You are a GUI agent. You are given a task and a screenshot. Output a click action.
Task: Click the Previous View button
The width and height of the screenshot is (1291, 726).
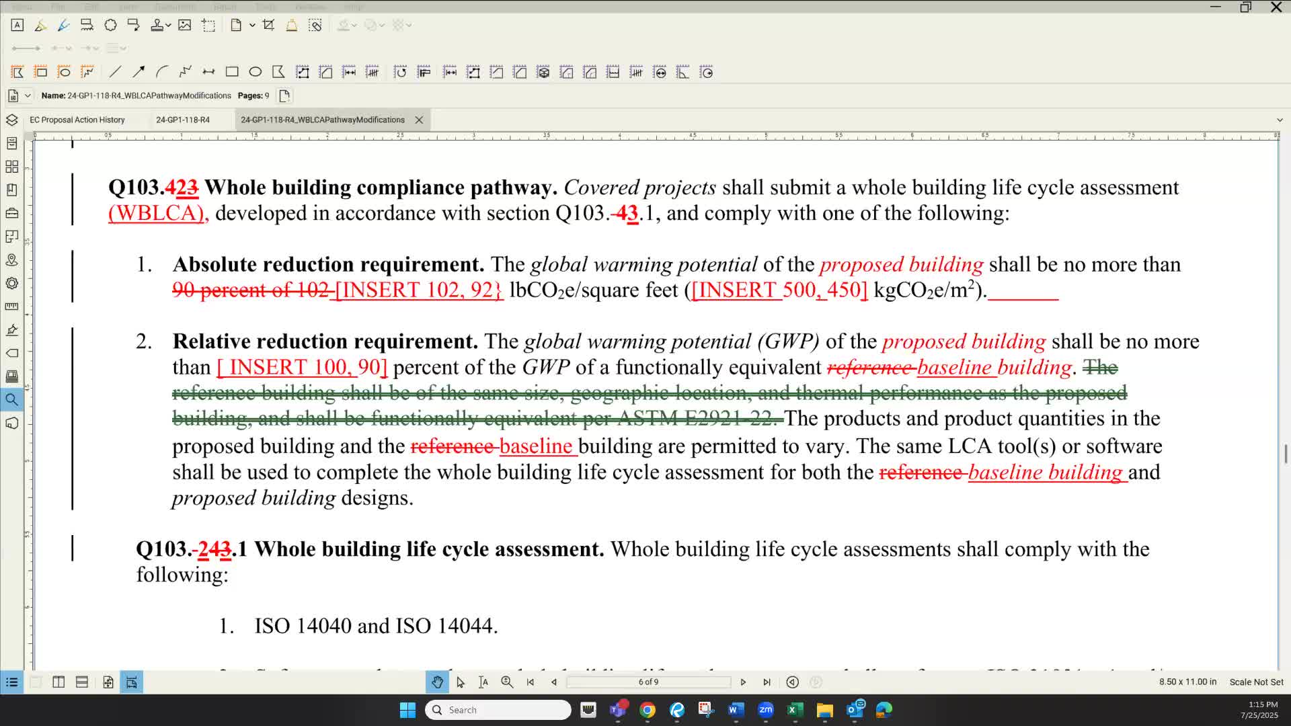pyautogui.click(x=793, y=682)
